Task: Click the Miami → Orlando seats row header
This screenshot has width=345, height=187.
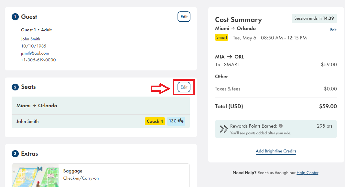Action: pyautogui.click(x=101, y=106)
